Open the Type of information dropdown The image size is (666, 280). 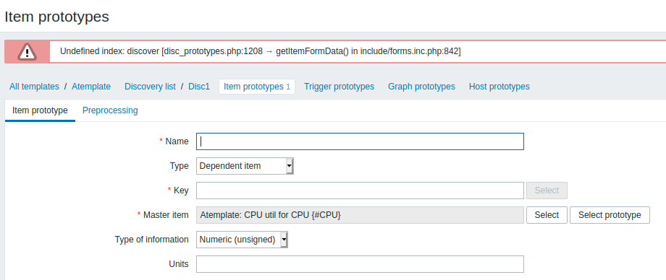pyautogui.click(x=242, y=240)
